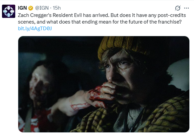
Task: Open the attached movie still image
Action: (104, 84)
